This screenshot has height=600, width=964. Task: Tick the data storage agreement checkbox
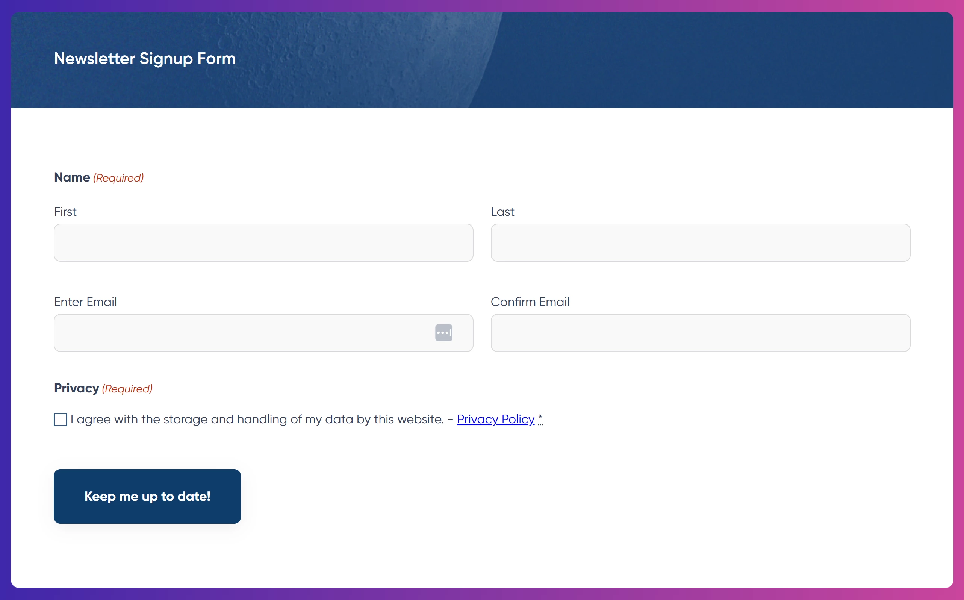[x=60, y=420]
